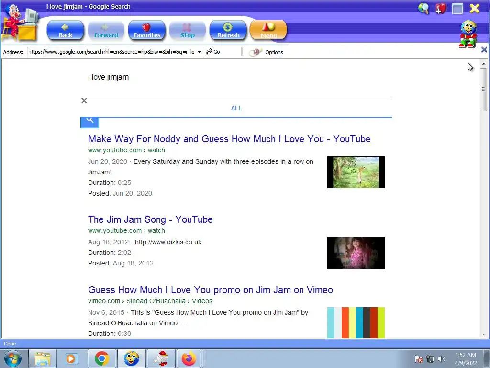Click the scrollbar down arrow

click(x=484, y=334)
